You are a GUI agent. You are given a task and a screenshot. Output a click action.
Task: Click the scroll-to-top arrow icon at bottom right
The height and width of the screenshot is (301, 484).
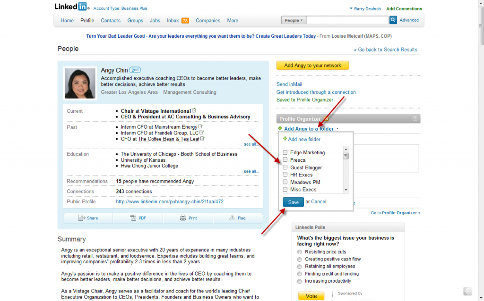click(467, 292)
